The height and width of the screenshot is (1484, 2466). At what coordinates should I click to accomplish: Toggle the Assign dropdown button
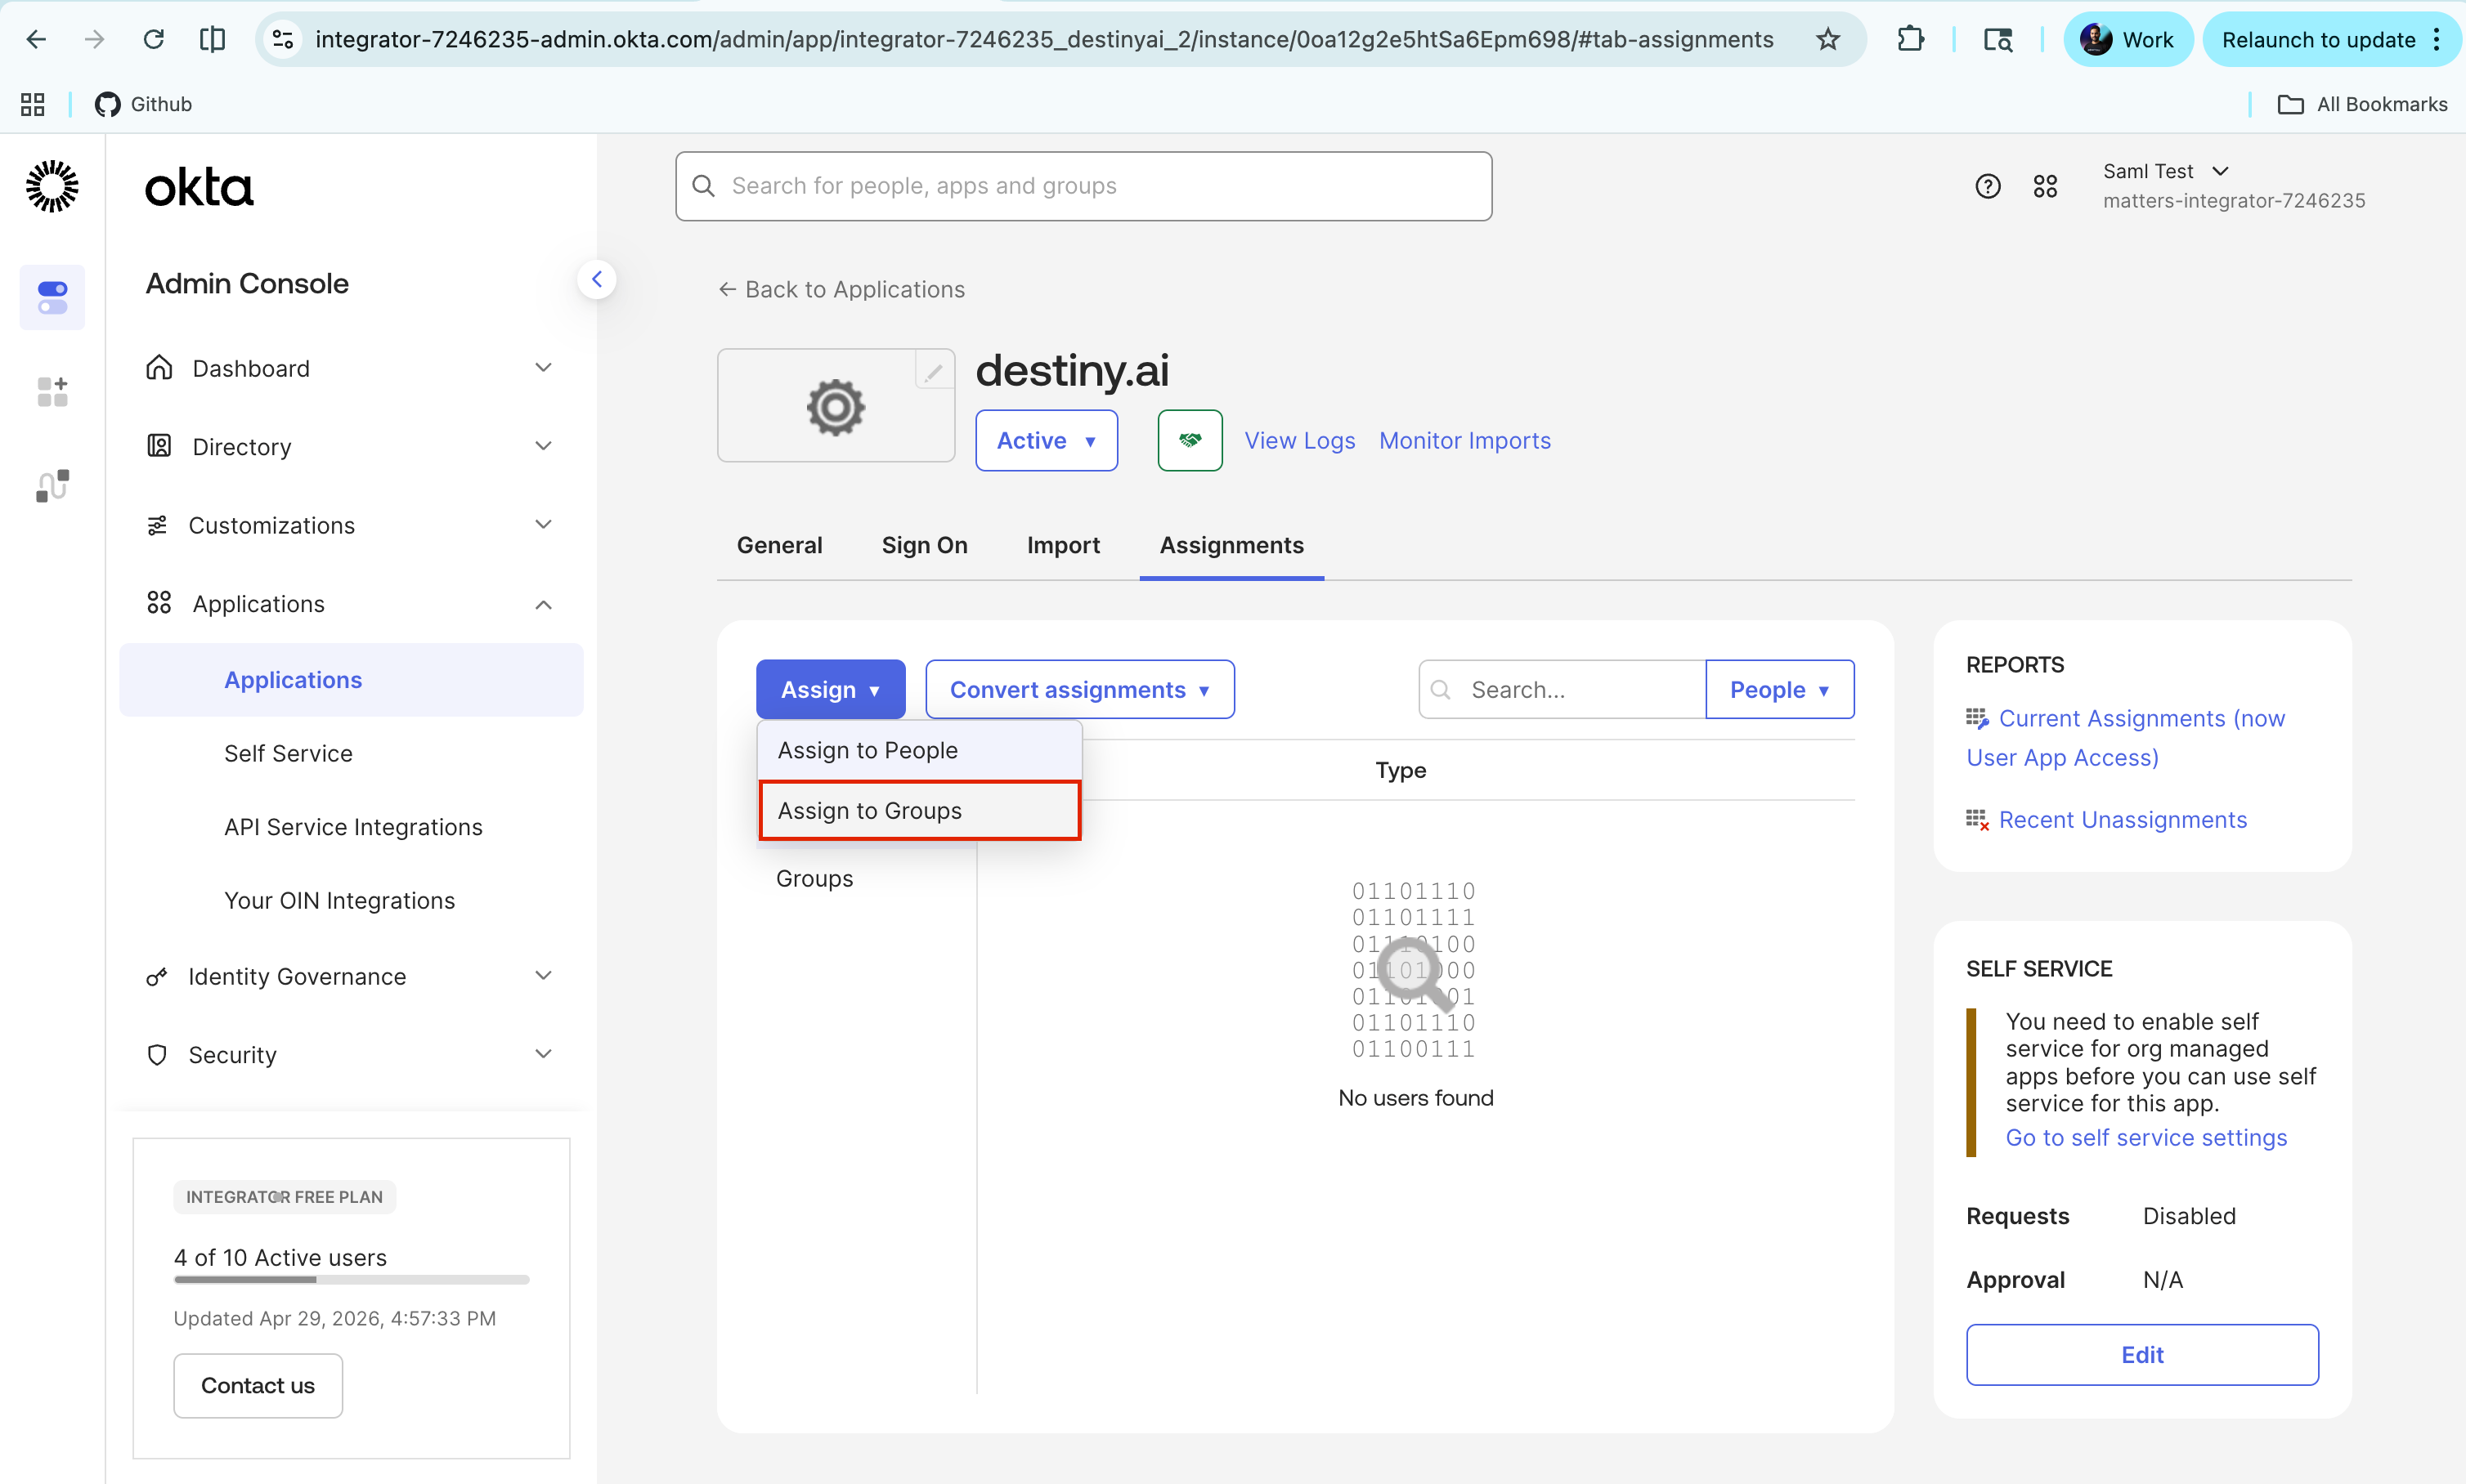pos(831,689)
